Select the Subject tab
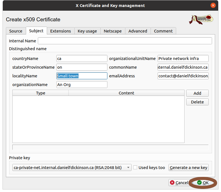This screenshot has width=221, height=192. (x=36, y=31)
